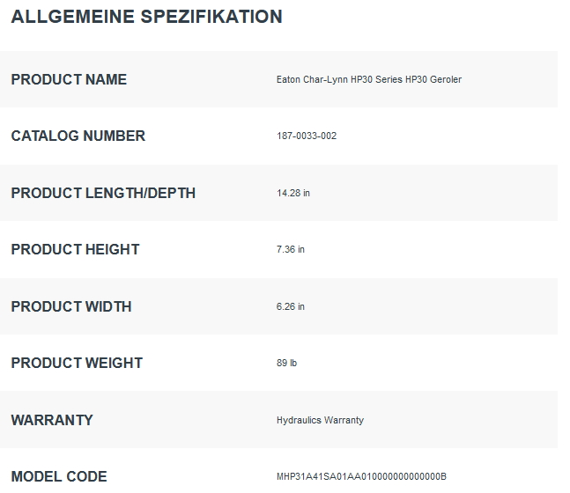Select the Product Height label

pos(75,250)
